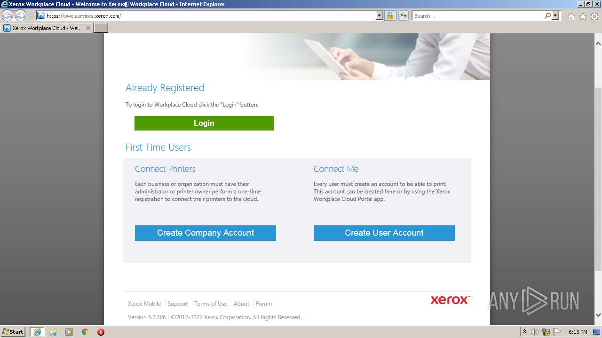Open the red Opera taskbar icon
The height and width of the screenshot is (338, 602).
(x=101, y=332)
